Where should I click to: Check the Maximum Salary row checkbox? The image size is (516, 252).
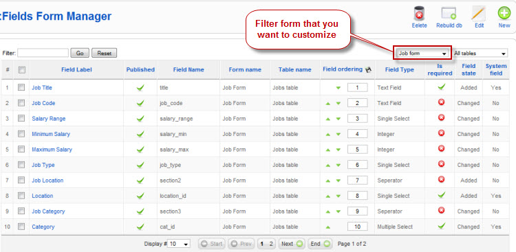[x=21, y=149]
